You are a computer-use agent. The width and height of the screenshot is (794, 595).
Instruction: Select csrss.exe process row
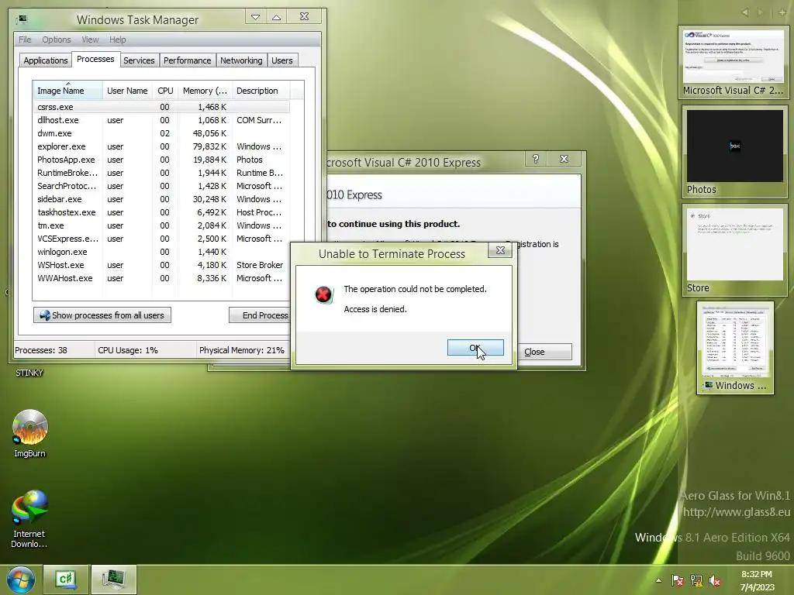click(x=162, y=107)
